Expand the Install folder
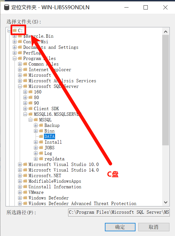The width and height of the screenshot is (175, 236). [x=36, y=142]
